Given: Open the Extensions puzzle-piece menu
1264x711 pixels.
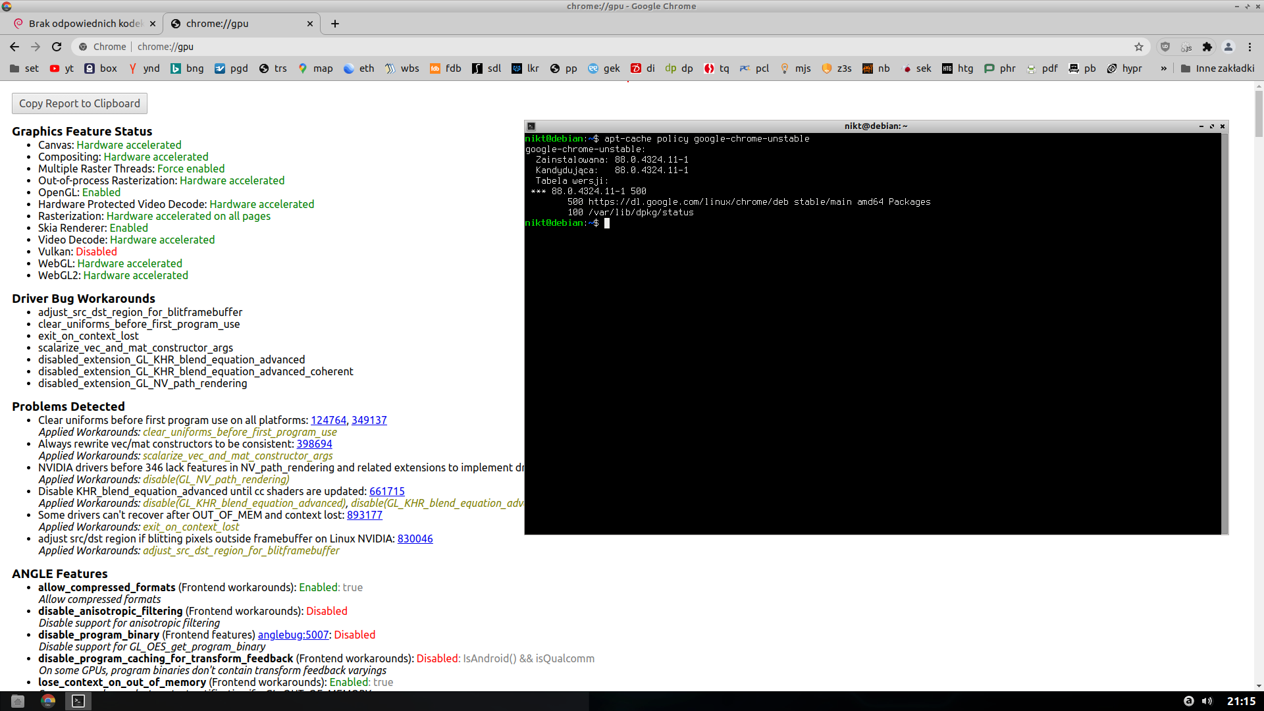Looking at the screenshot, I should [1207, 47].
